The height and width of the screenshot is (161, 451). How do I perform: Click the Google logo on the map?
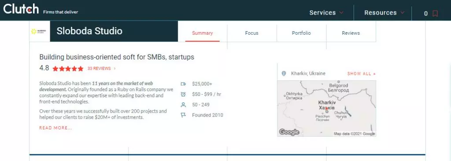289,132
